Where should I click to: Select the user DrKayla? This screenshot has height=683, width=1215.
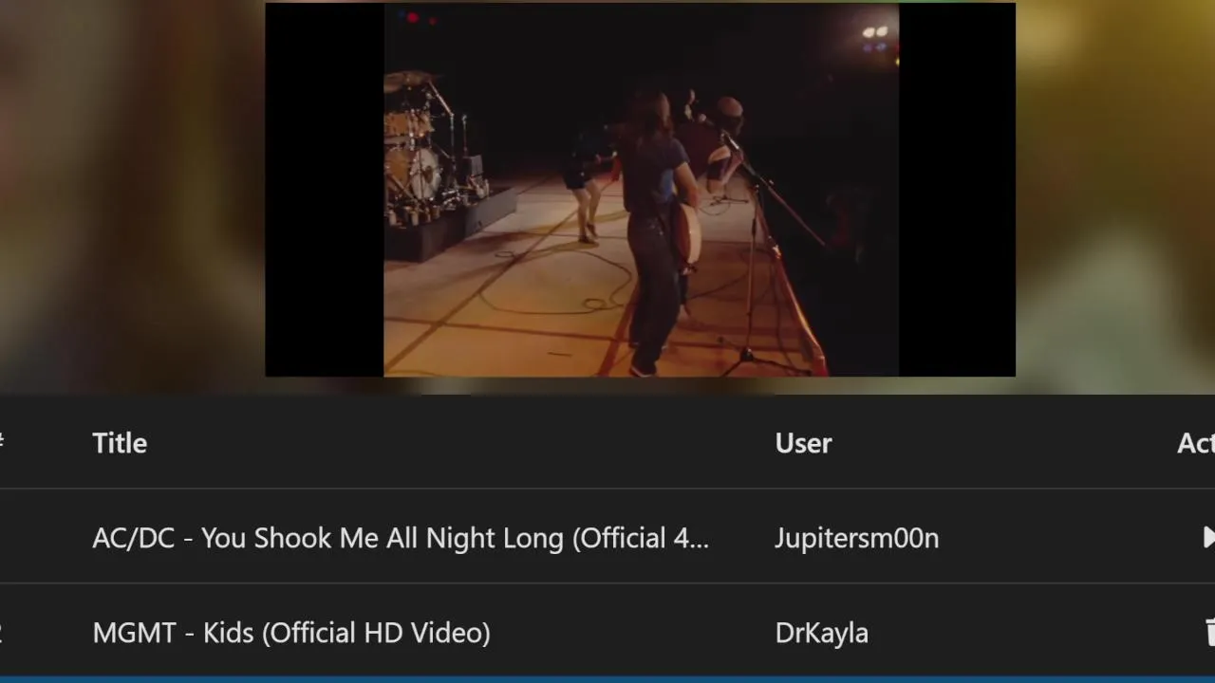point(821,633)
